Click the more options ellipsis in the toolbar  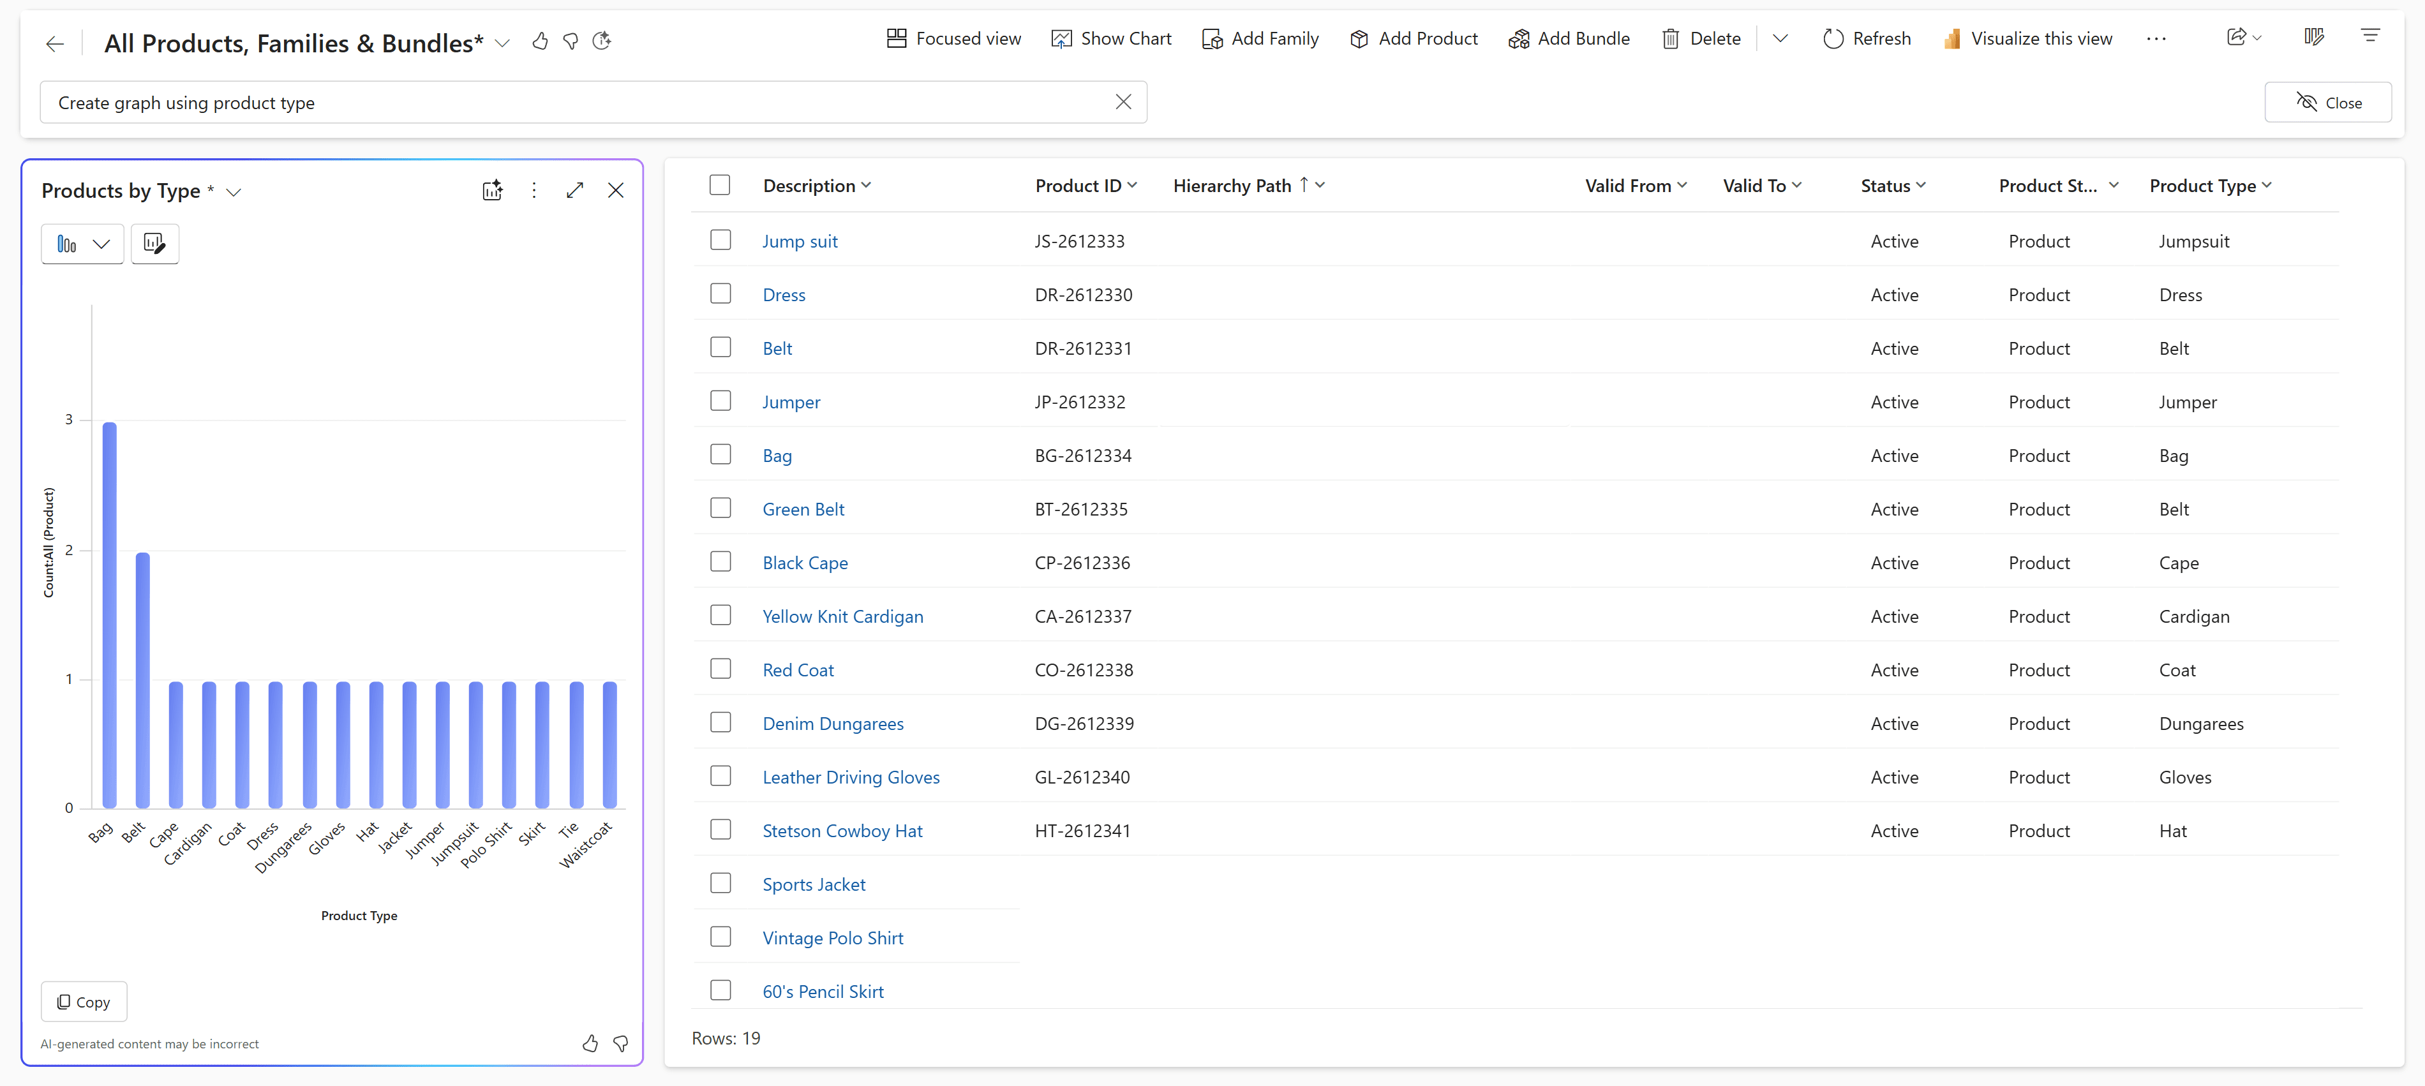2157,38
